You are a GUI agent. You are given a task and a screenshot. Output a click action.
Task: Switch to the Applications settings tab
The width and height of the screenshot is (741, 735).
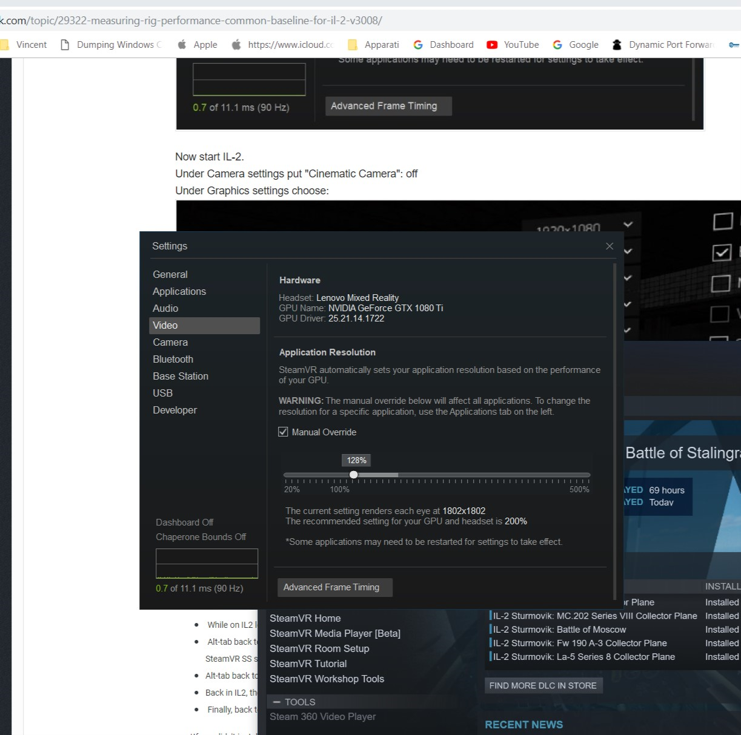179,291
